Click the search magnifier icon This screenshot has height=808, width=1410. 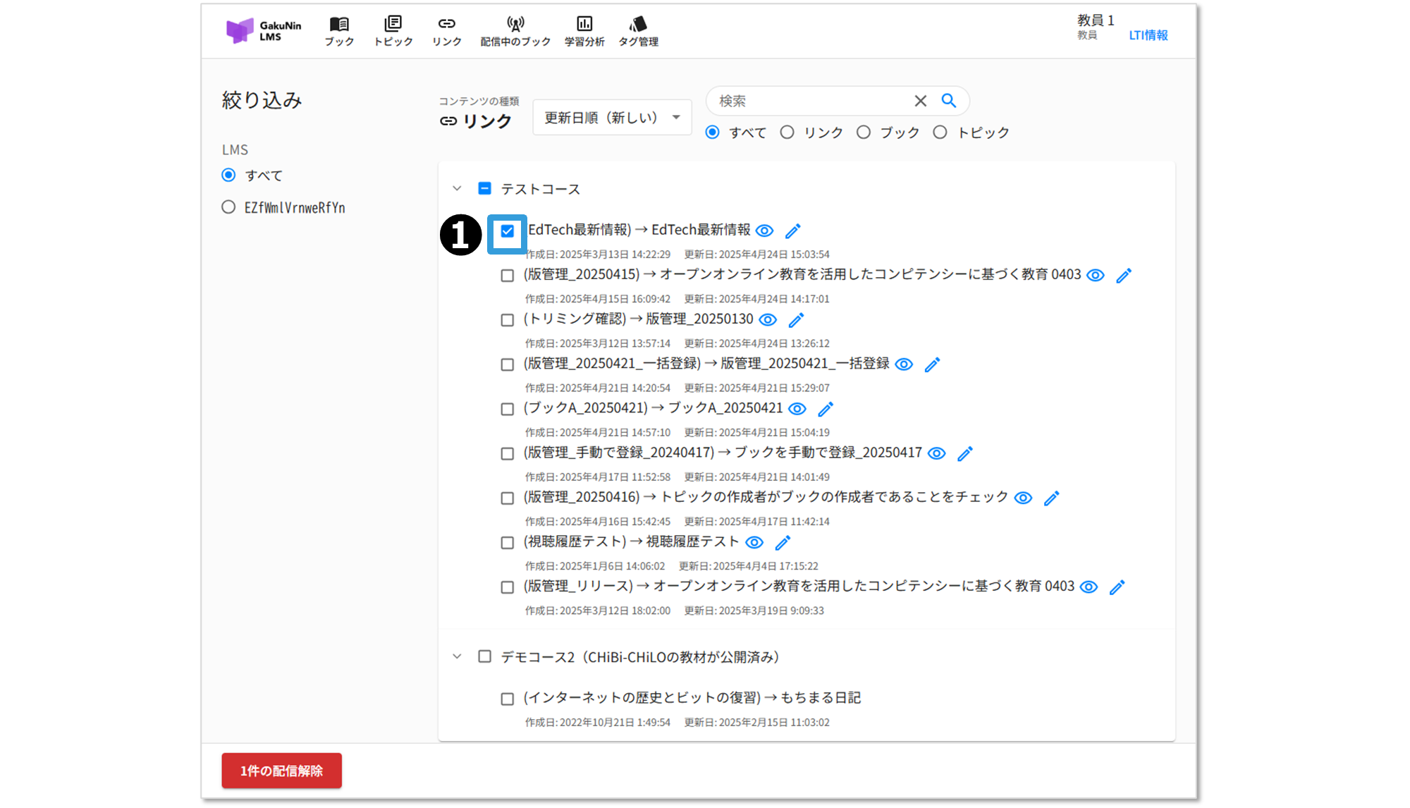pos(949,101)
